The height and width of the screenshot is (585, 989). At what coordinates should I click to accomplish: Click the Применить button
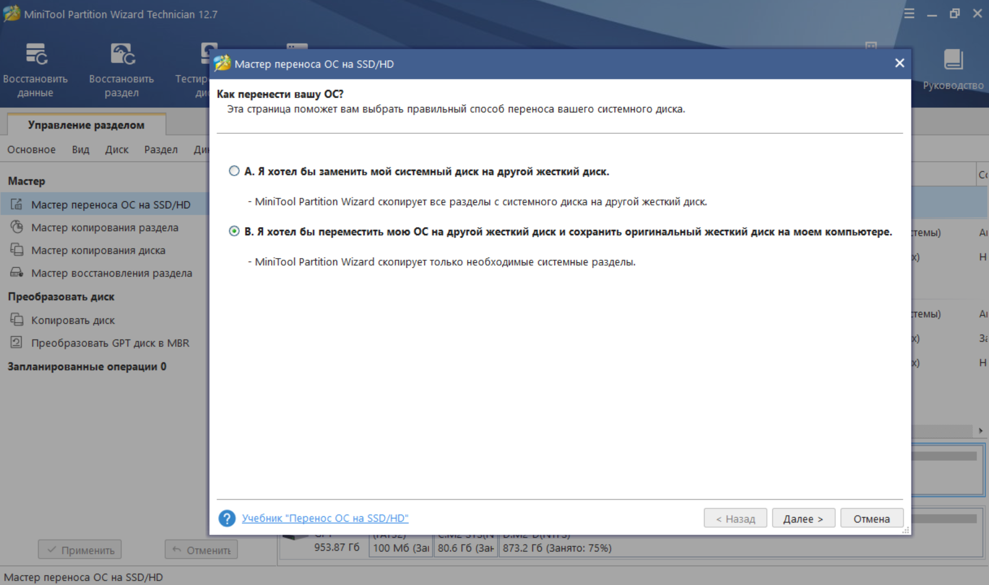point(80,550)
